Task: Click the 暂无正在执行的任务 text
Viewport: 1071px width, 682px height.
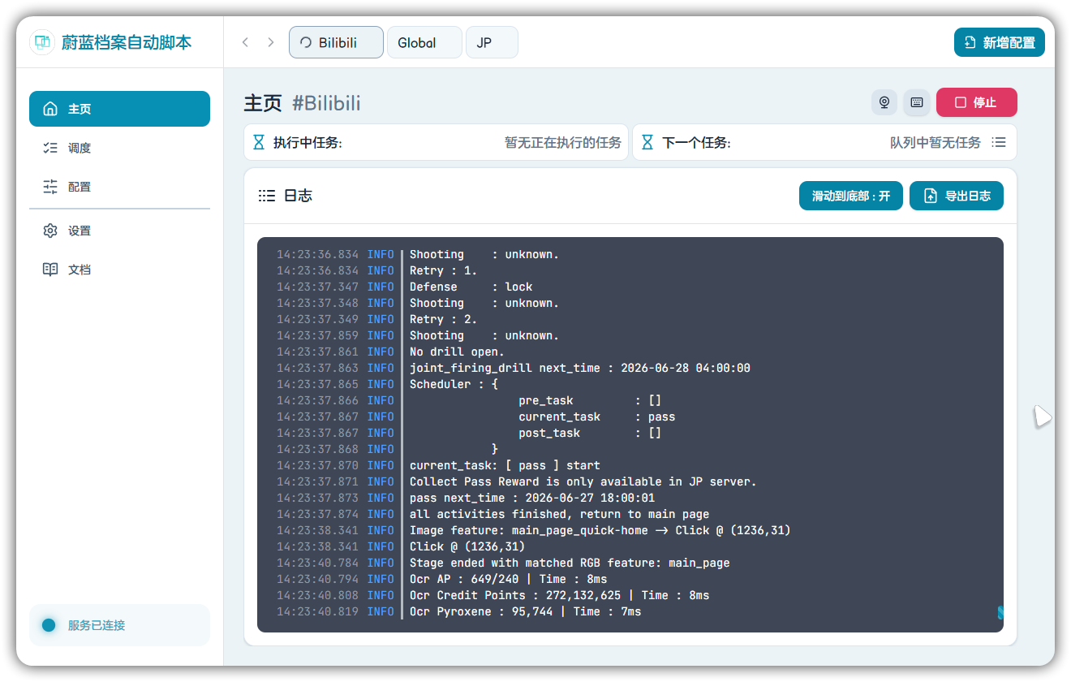Action: 563,143
